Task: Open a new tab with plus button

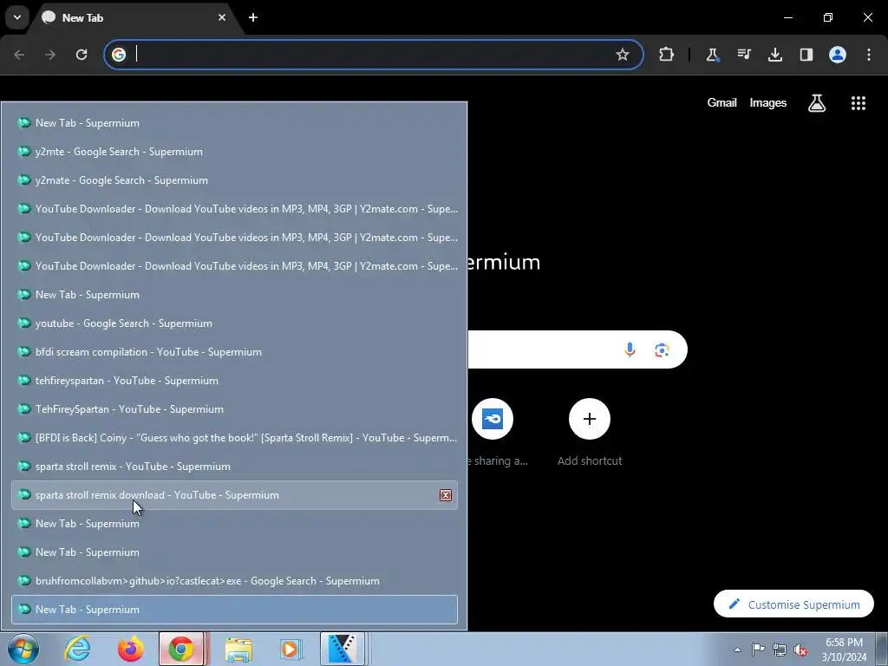Action: tap(253, 17)
